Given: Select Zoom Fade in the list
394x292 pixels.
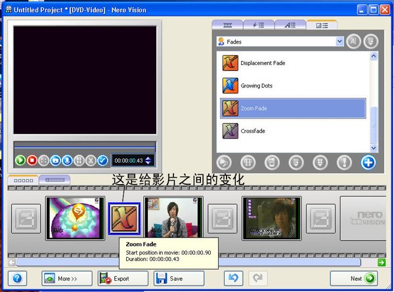Looking at the screenshot, I should click(293, 109).
